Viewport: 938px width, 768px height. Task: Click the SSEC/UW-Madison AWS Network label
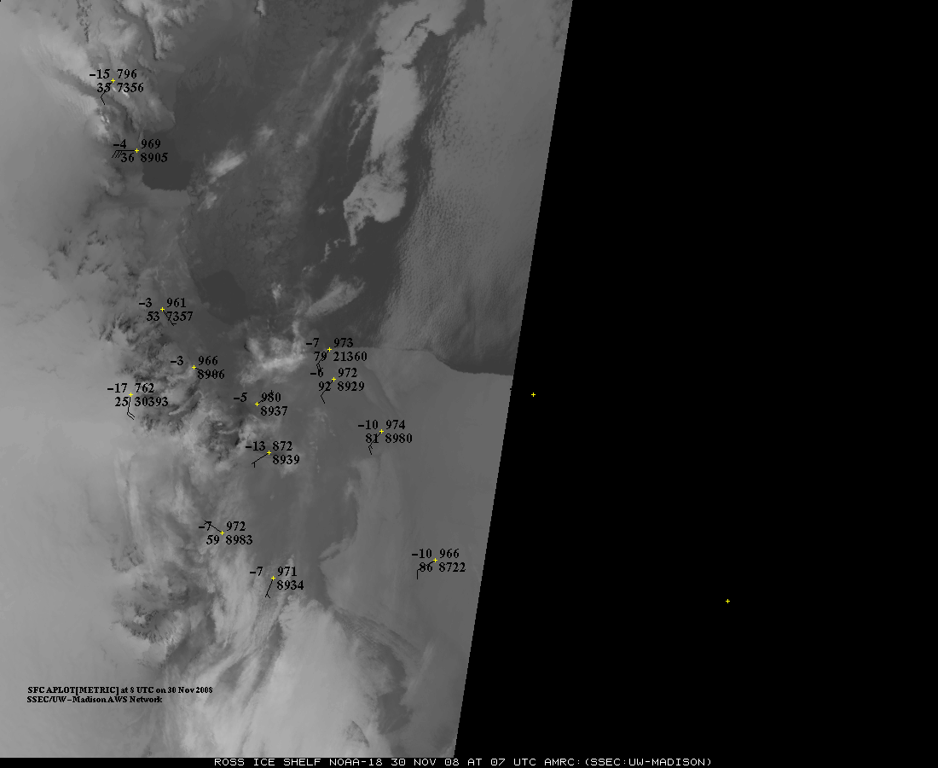95,699
